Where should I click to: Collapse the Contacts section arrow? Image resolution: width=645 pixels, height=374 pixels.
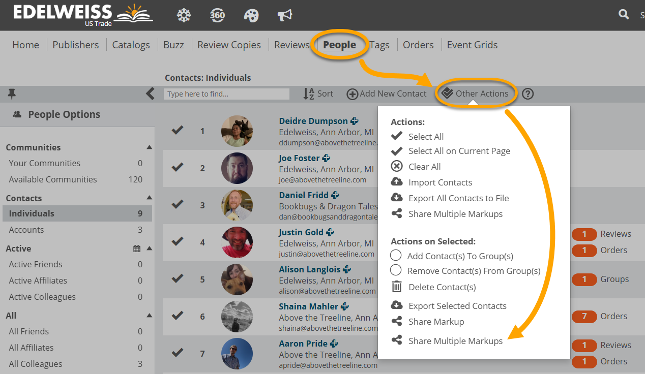(x=149, y=198)
